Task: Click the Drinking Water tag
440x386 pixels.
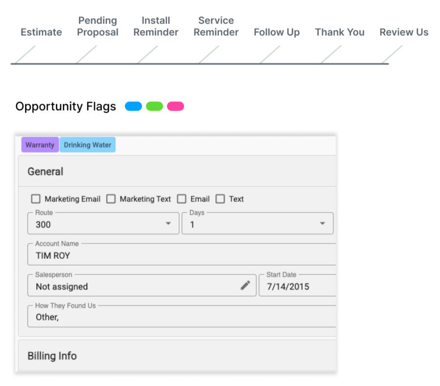Action: point(88,145)
